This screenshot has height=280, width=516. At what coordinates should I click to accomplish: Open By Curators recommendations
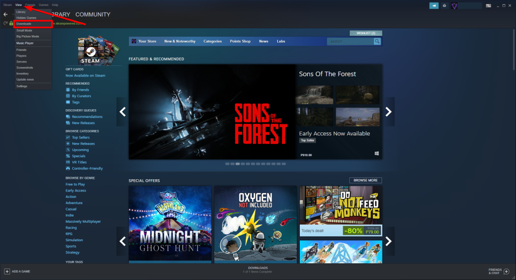tap(81, 96)
